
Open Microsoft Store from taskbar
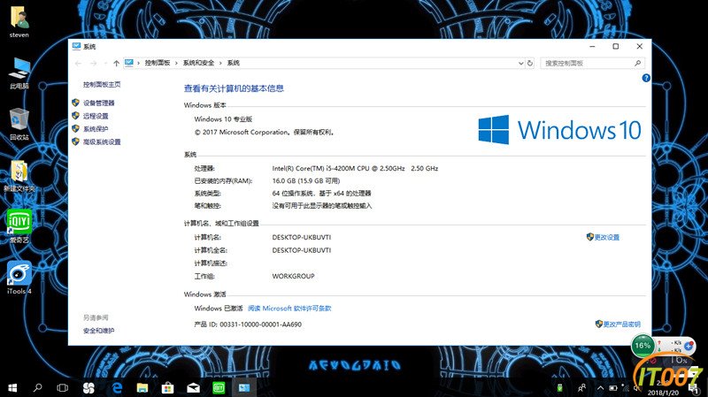pos(167,388)
